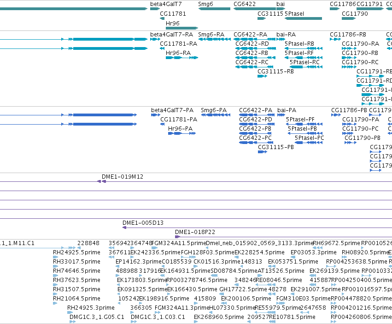
Task: Select transcript CG6422-RA
Action: [254, 39]
